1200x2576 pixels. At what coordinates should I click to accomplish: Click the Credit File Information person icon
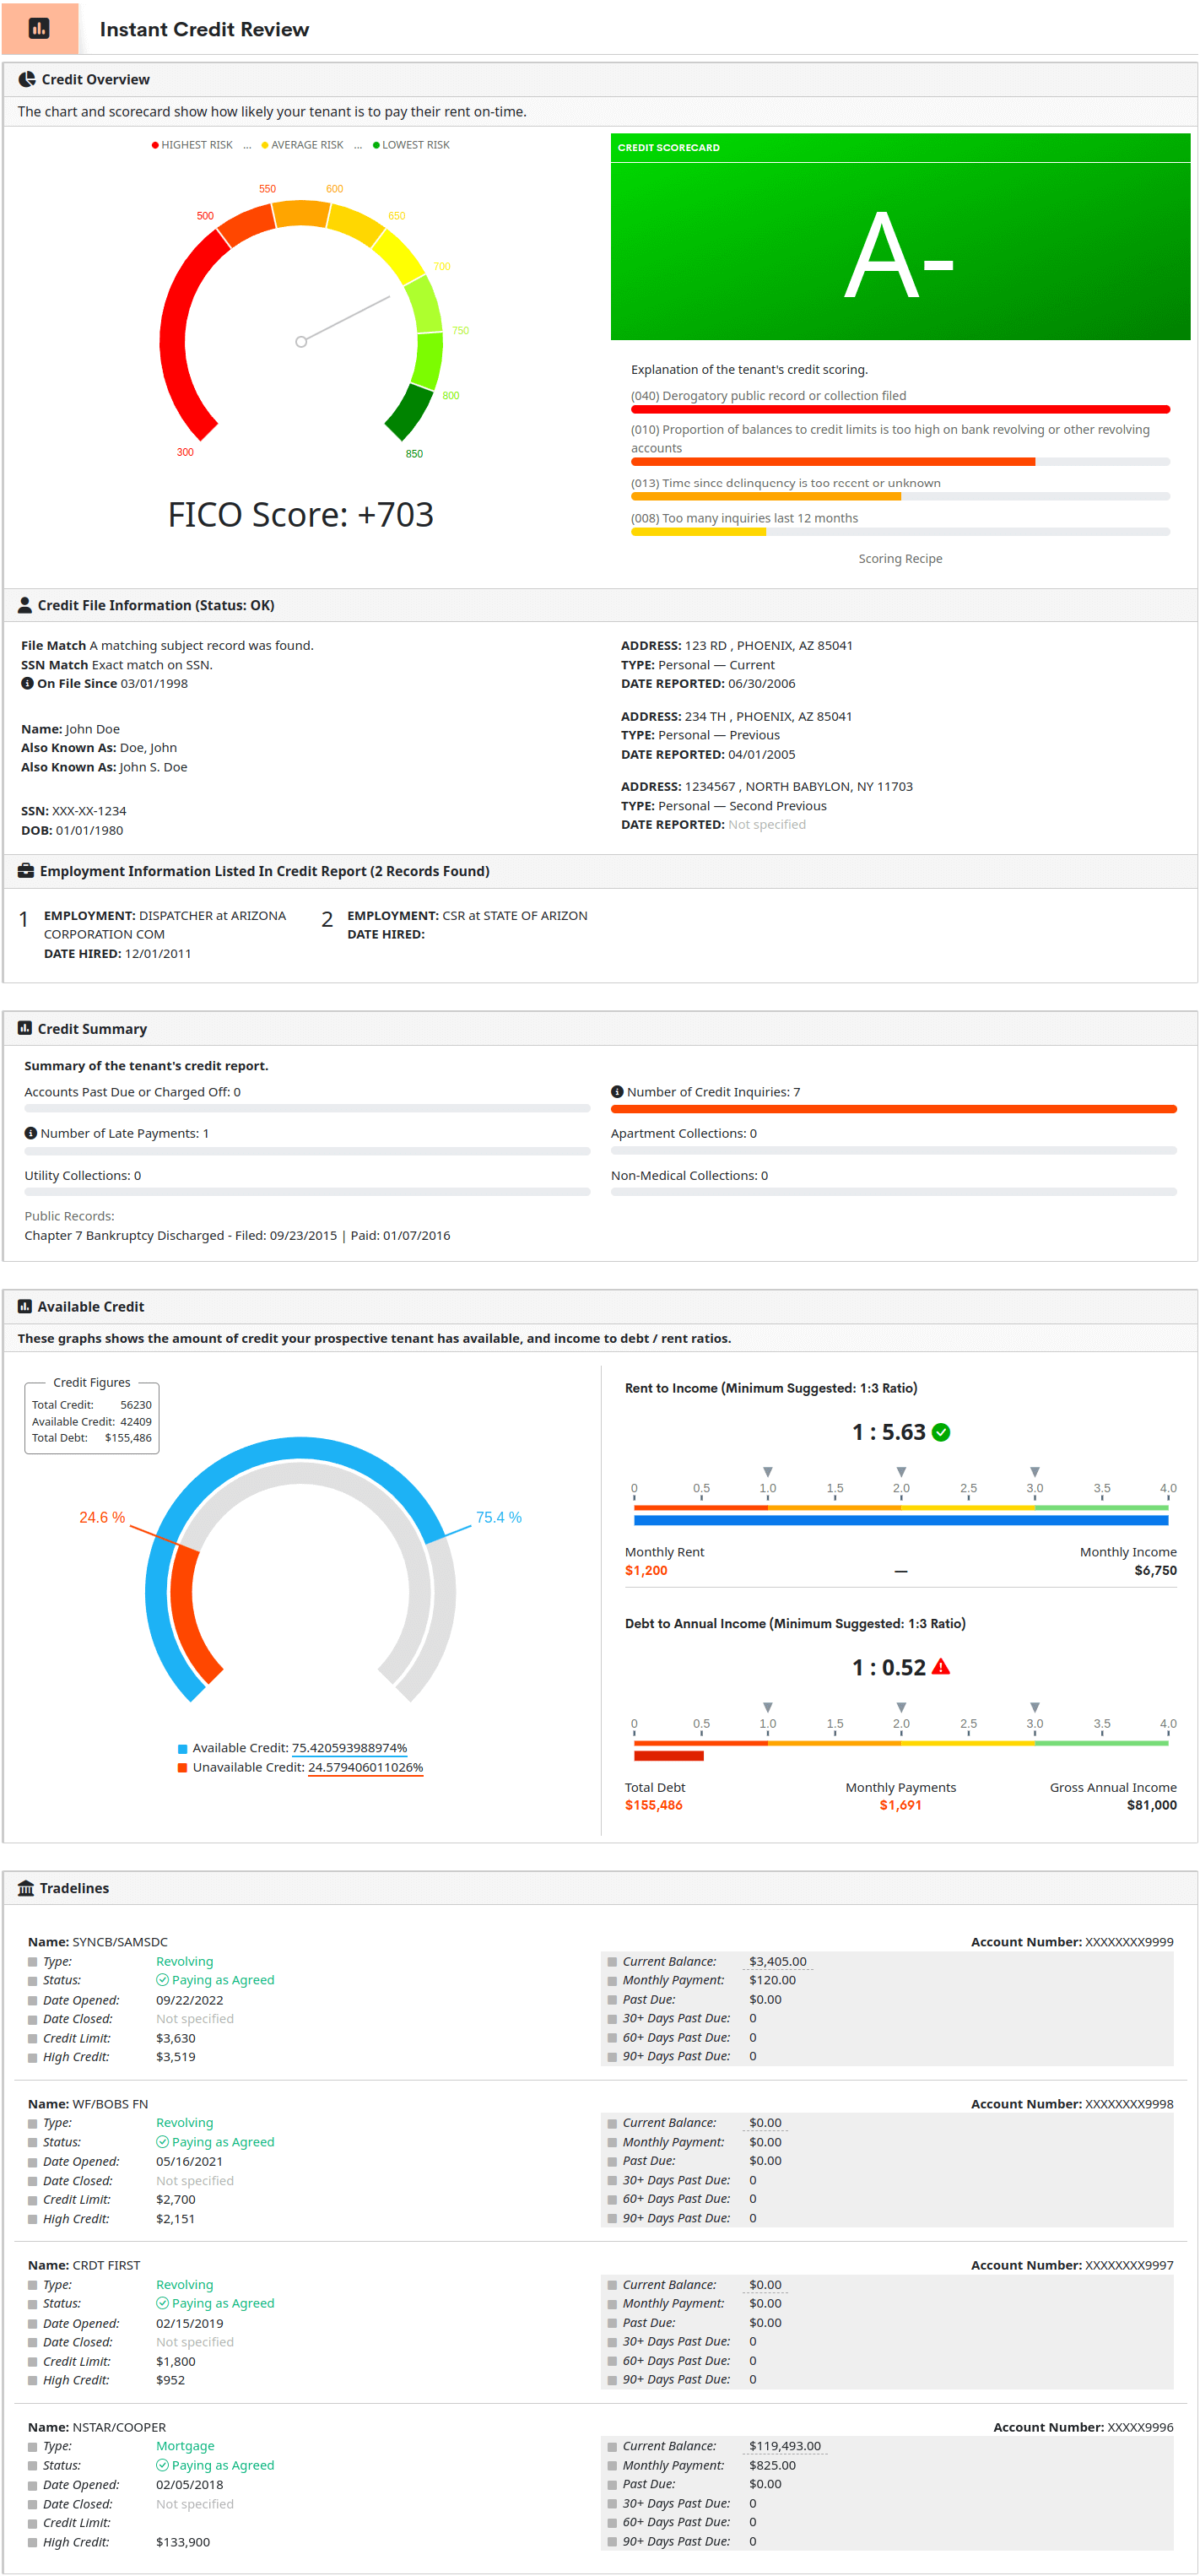[25, 605]
